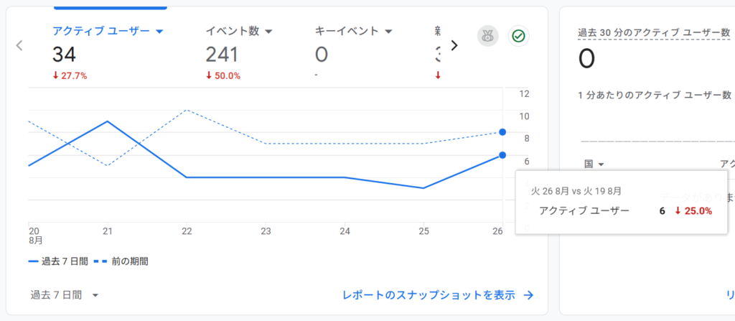This screenshot has width=735, height=321.
Task: Click the solid line endpoint on 26th
Action: (x=502, y=155)
